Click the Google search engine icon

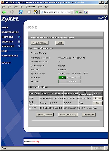tap(86, 12)
